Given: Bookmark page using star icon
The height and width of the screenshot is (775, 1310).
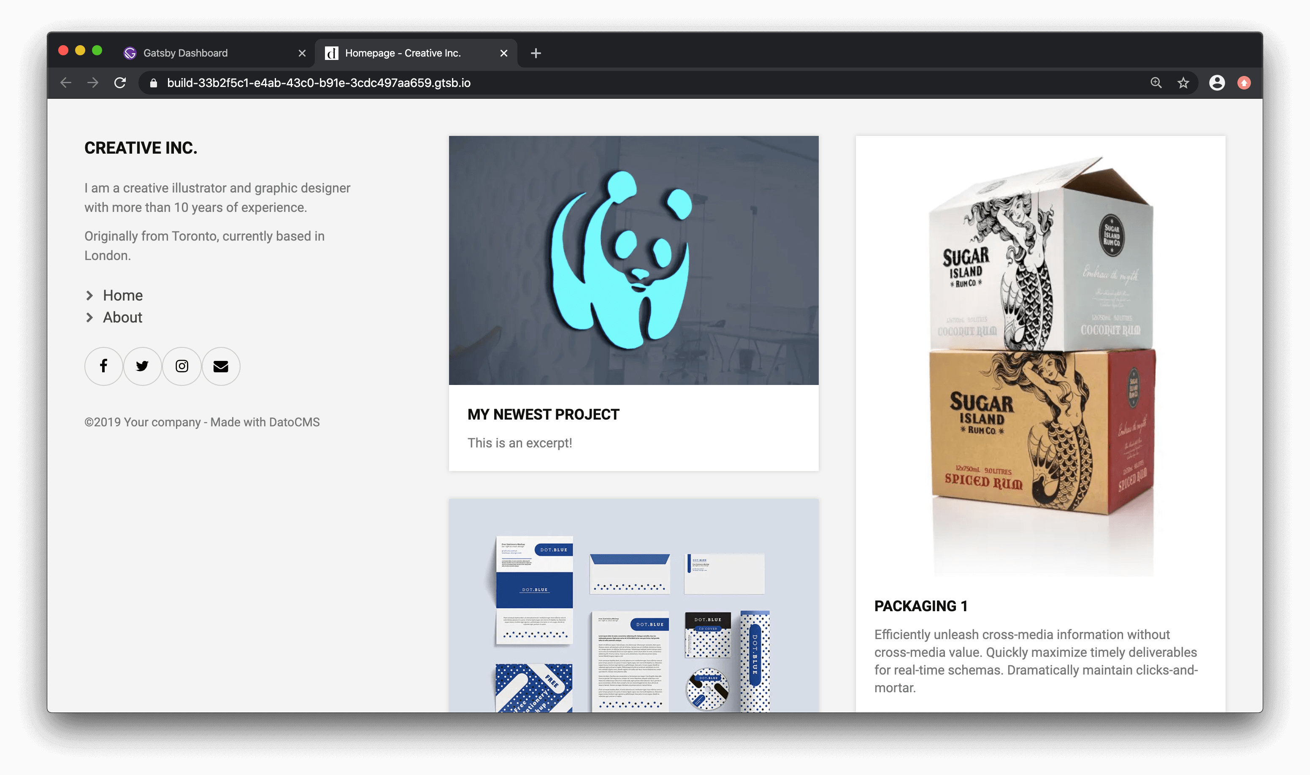Looking at the screenshot, I should point(1183,83).
